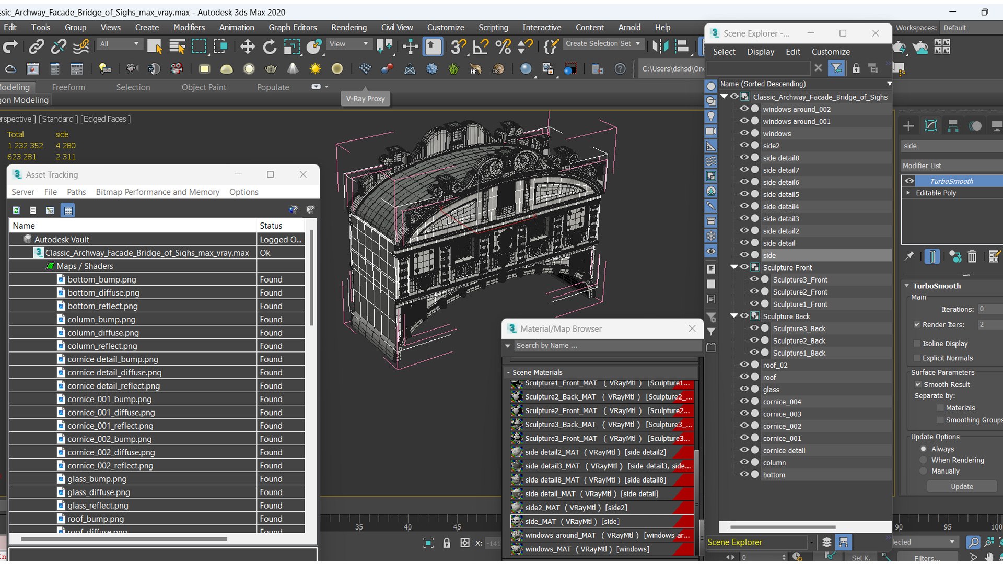The image size is (1003, 564).
Task: Collapse the Sculpture Front group
Action: [x=734, y=267]
